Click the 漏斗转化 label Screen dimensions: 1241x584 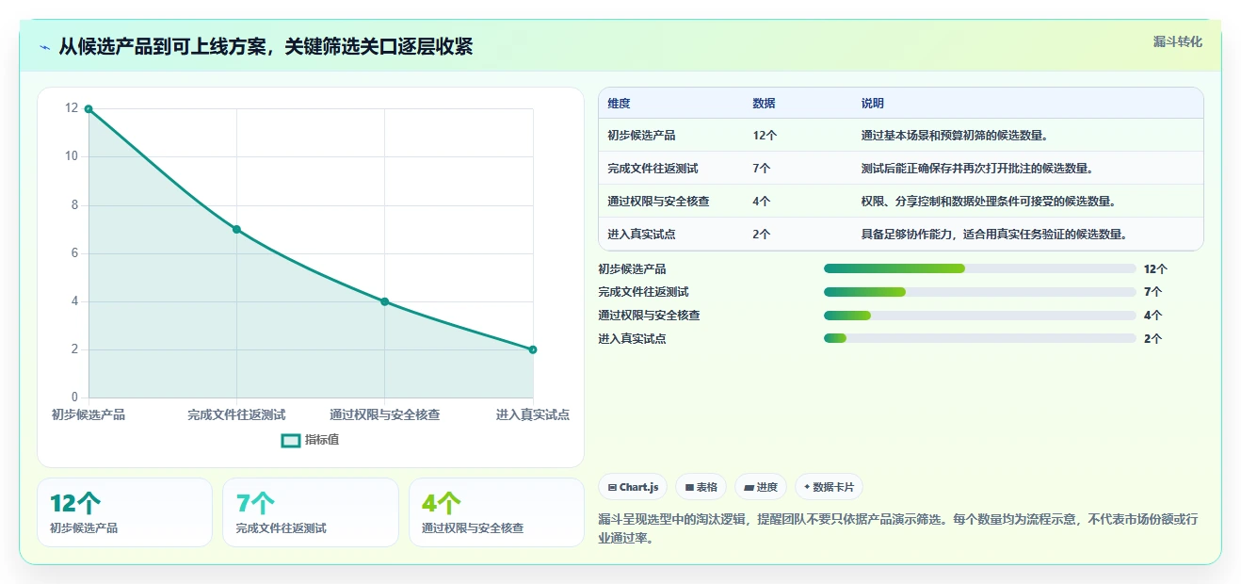tap(1177, 41)
